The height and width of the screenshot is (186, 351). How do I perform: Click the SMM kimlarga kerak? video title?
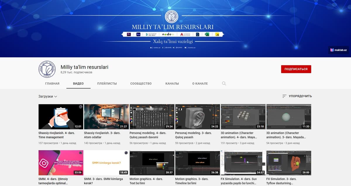(x=103, y=181)
